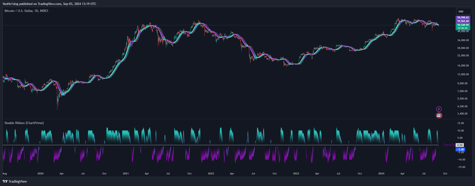Click the purple 59,598.62 price label
475x186 pixels.
tap(463, 18)
